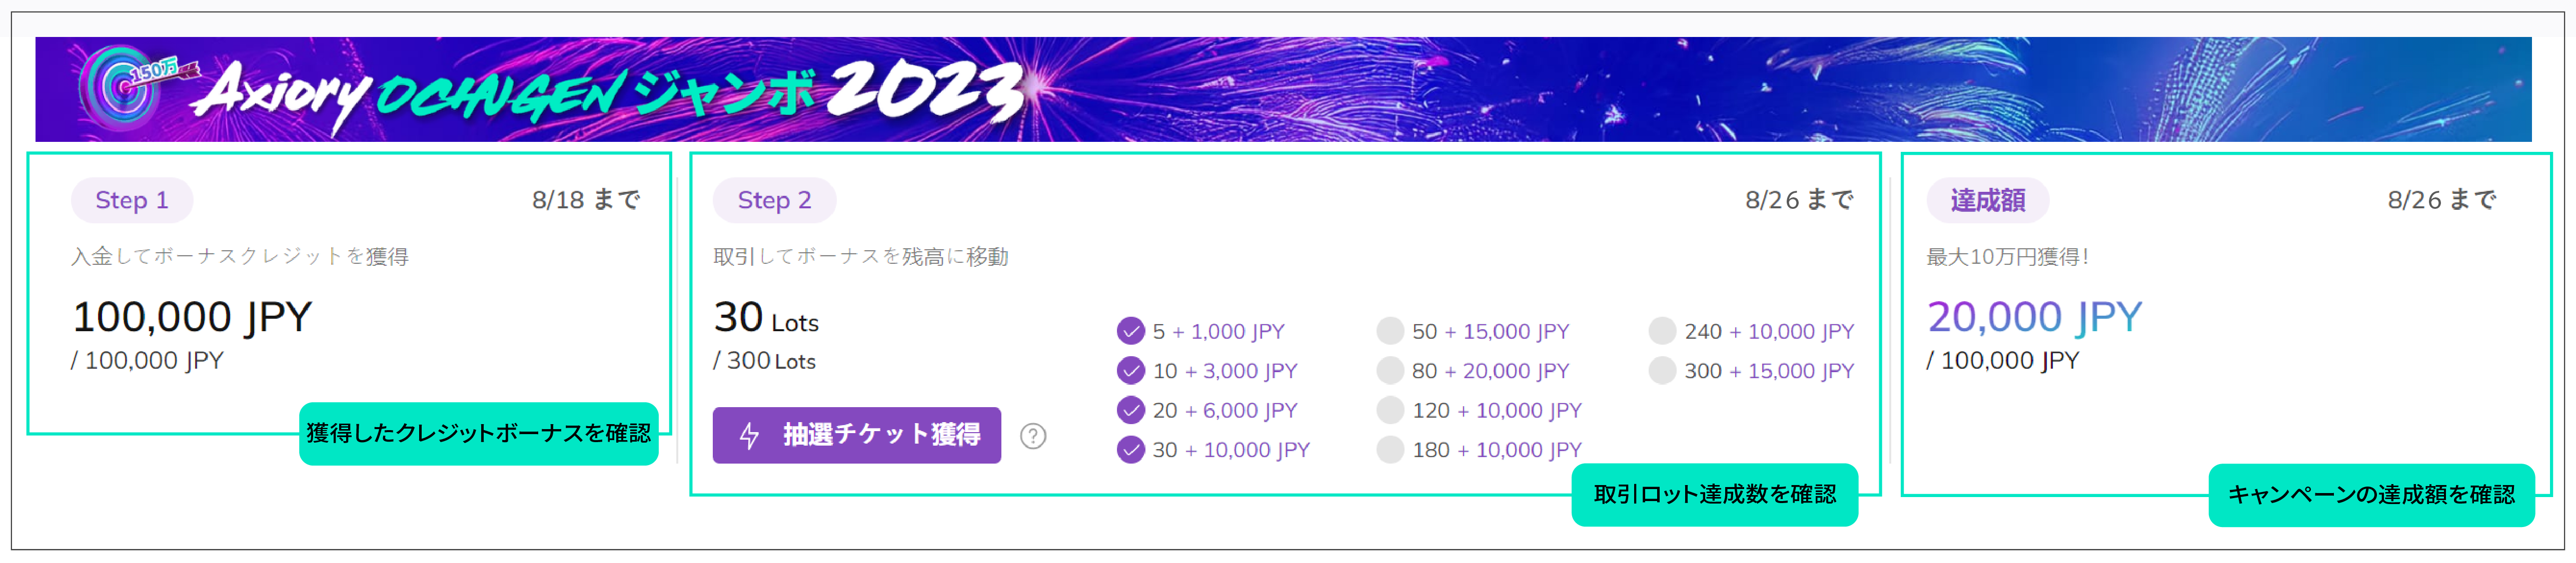Click the unchecked 240 + 10,000 JPY circle

(1662, 330)
